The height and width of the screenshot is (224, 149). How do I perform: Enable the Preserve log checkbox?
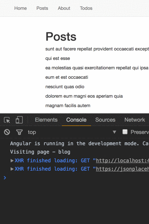click(x=125, y=132)
